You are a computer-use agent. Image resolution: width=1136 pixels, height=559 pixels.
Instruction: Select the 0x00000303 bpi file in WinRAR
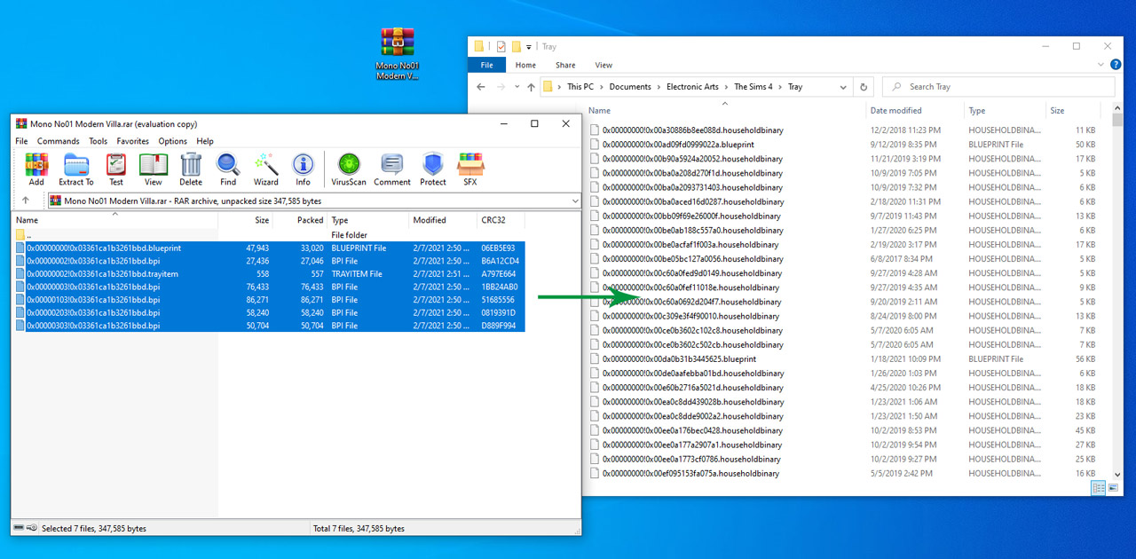[269, 326]
